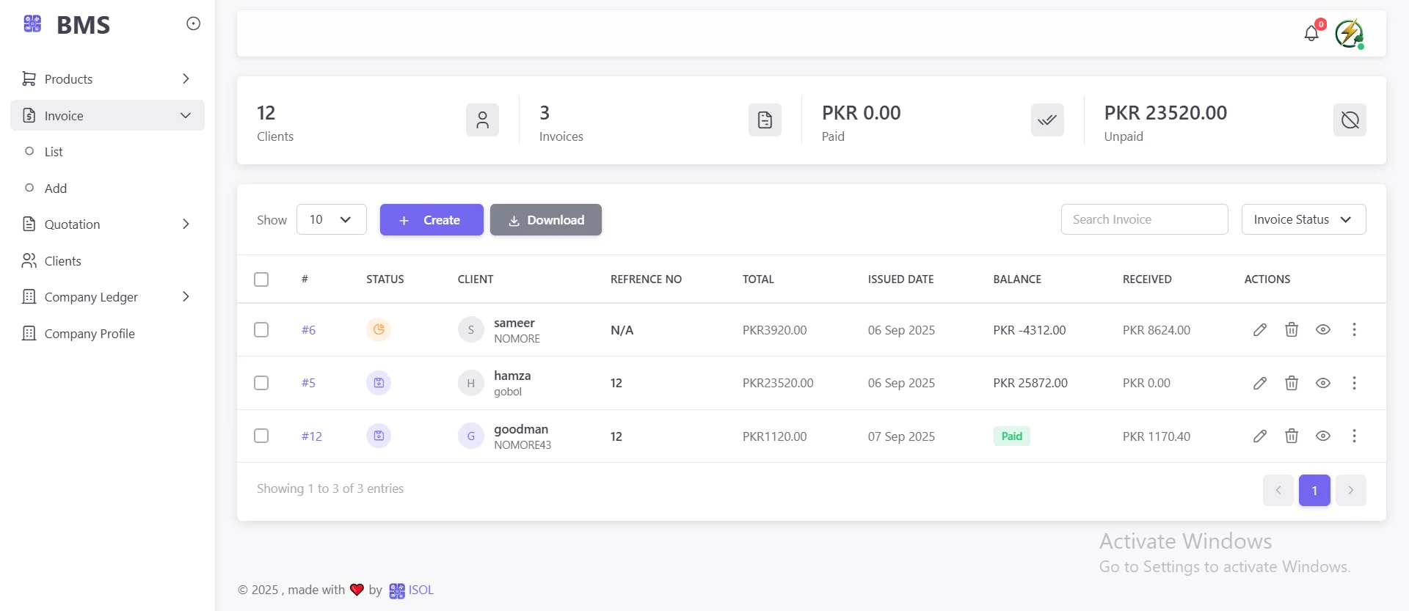Edit invoice #6 with pencil icon
This screenshot has height=611, width=1409.
[x=1260, y=330]
